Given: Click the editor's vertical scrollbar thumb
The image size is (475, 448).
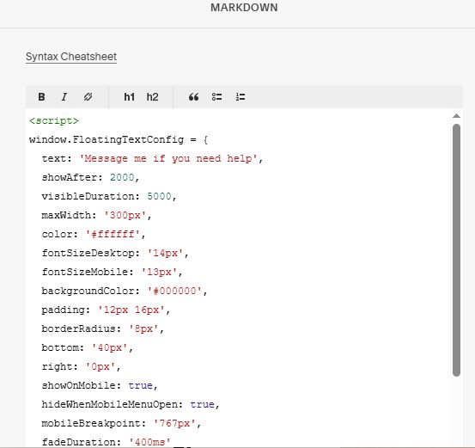Looking at the screenshot, I should (x=456, y=250).
